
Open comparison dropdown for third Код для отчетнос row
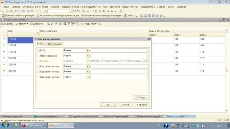coord(88,77)
